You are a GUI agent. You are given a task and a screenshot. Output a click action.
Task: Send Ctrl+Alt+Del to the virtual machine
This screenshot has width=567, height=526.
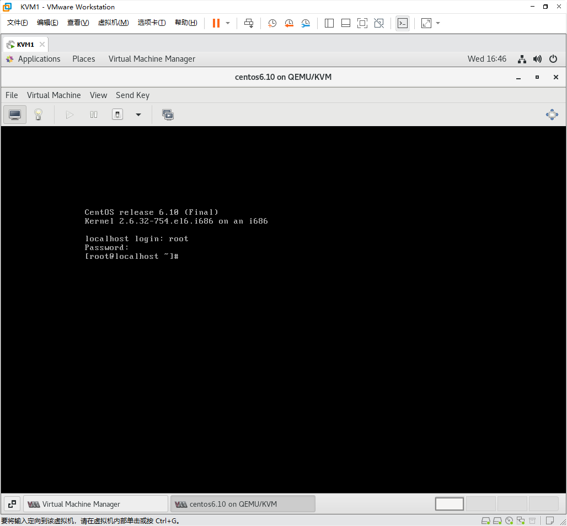tap(249, 23)
